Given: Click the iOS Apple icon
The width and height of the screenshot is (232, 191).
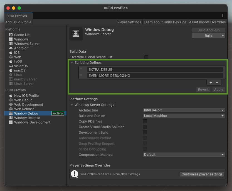Looking at the screenshot, I should point(11,52).
